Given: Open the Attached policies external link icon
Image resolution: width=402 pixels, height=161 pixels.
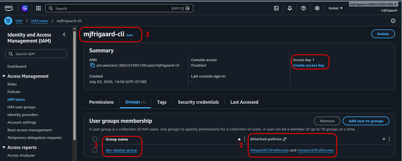Looking at the screenshot, I should tap(285, 139).
